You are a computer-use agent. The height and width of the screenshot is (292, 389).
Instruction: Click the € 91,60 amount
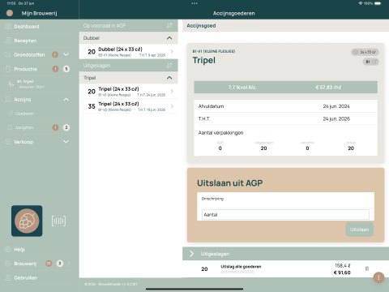click(x=342, y=273)
